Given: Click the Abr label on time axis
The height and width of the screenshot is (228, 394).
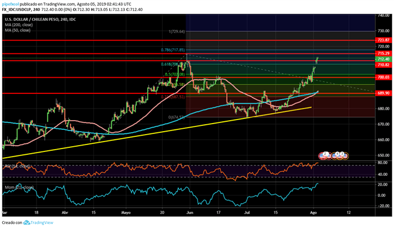Looking at the screenshot, I should pos(65,212).
